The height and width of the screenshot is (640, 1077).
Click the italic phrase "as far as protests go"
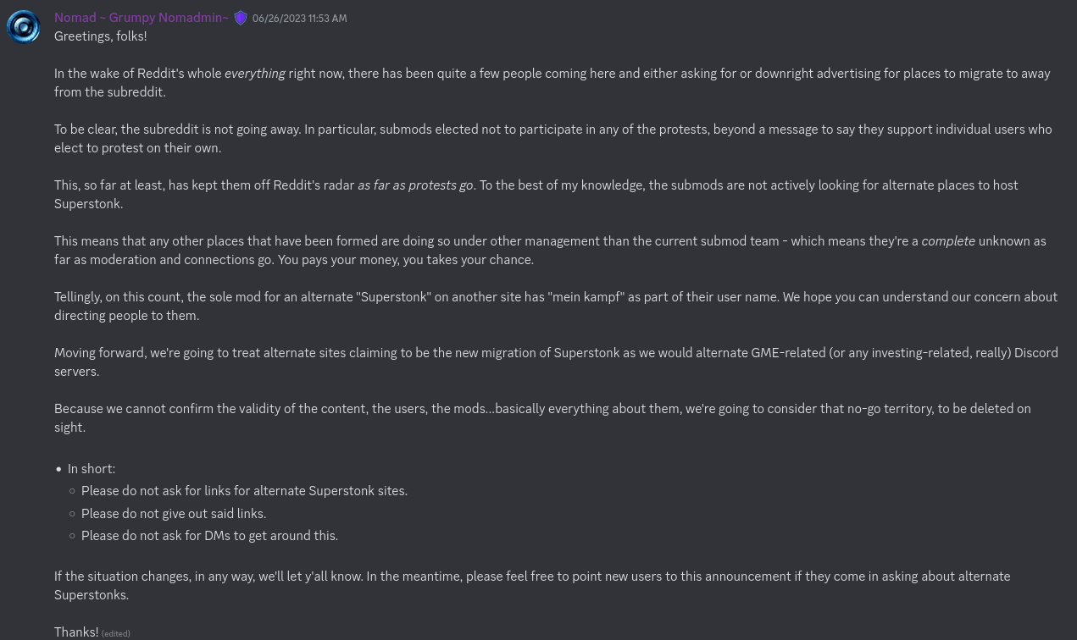coord(415,185)
